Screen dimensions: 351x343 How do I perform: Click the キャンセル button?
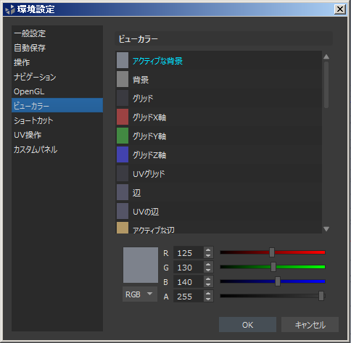click(x=310, y=325)
